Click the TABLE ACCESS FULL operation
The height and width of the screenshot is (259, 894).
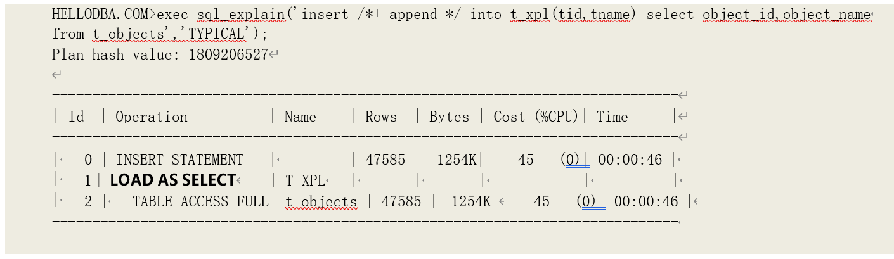tap(200, 202)
